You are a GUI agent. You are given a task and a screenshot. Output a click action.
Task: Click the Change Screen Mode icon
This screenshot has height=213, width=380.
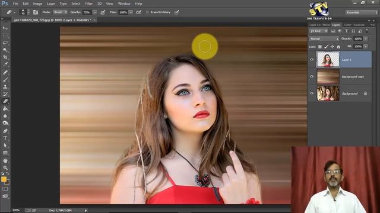coord(5,196)
